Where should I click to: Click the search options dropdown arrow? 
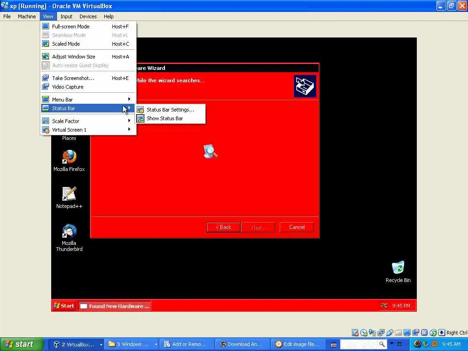coord(392,343)
